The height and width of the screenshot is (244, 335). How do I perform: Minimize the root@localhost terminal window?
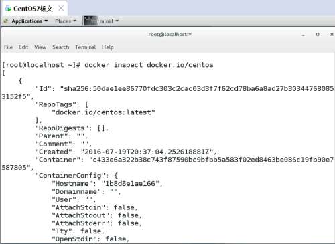tap(304, 35)
